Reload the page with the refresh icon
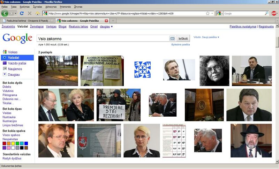This screenshot has height=169, width=279. point(22,13)
